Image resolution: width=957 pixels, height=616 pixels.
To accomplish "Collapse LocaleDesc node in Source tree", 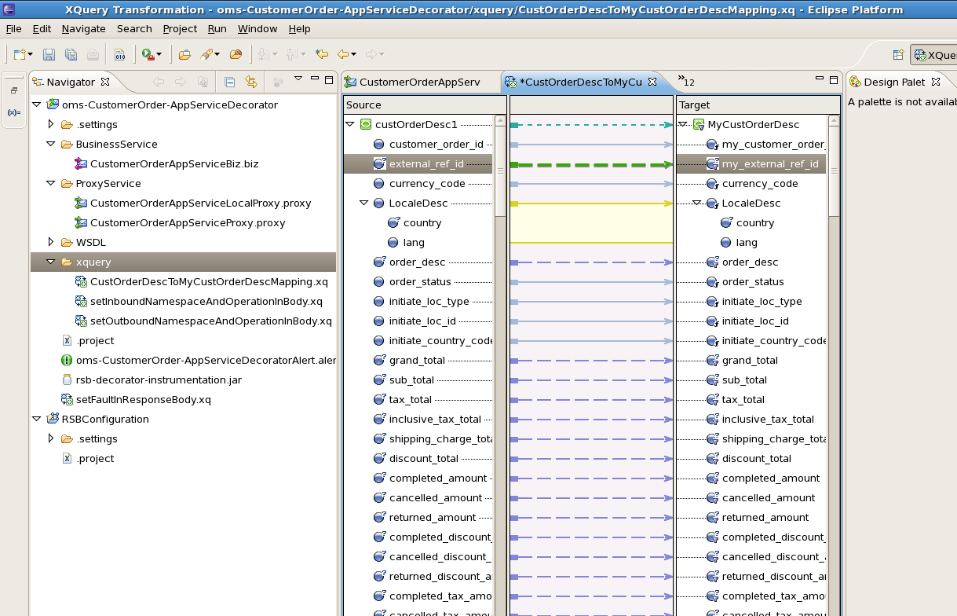I will click(x=364, y=203).
